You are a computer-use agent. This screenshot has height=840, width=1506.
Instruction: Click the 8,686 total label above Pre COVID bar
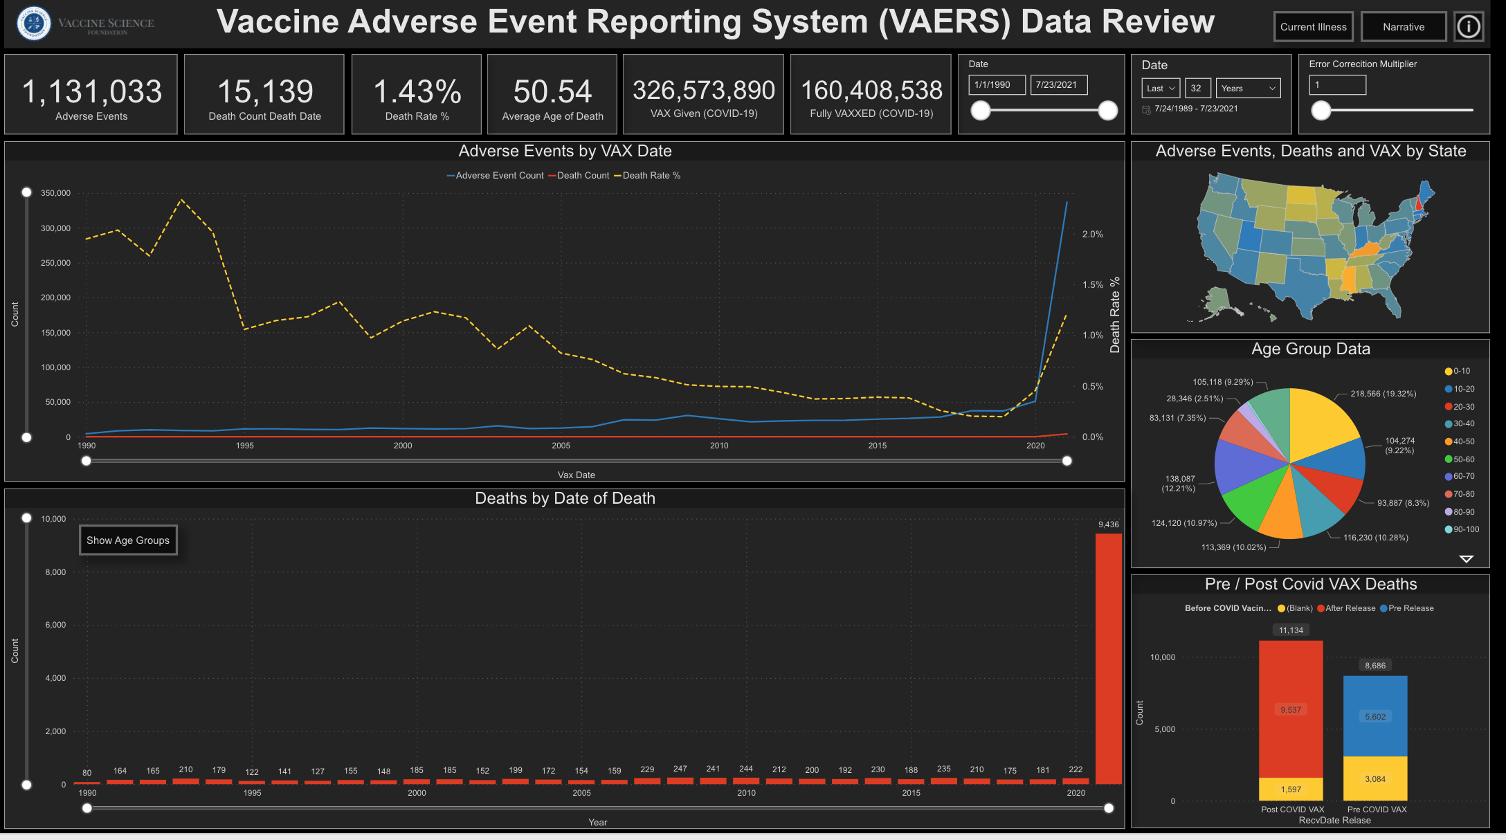point(1375,666)
